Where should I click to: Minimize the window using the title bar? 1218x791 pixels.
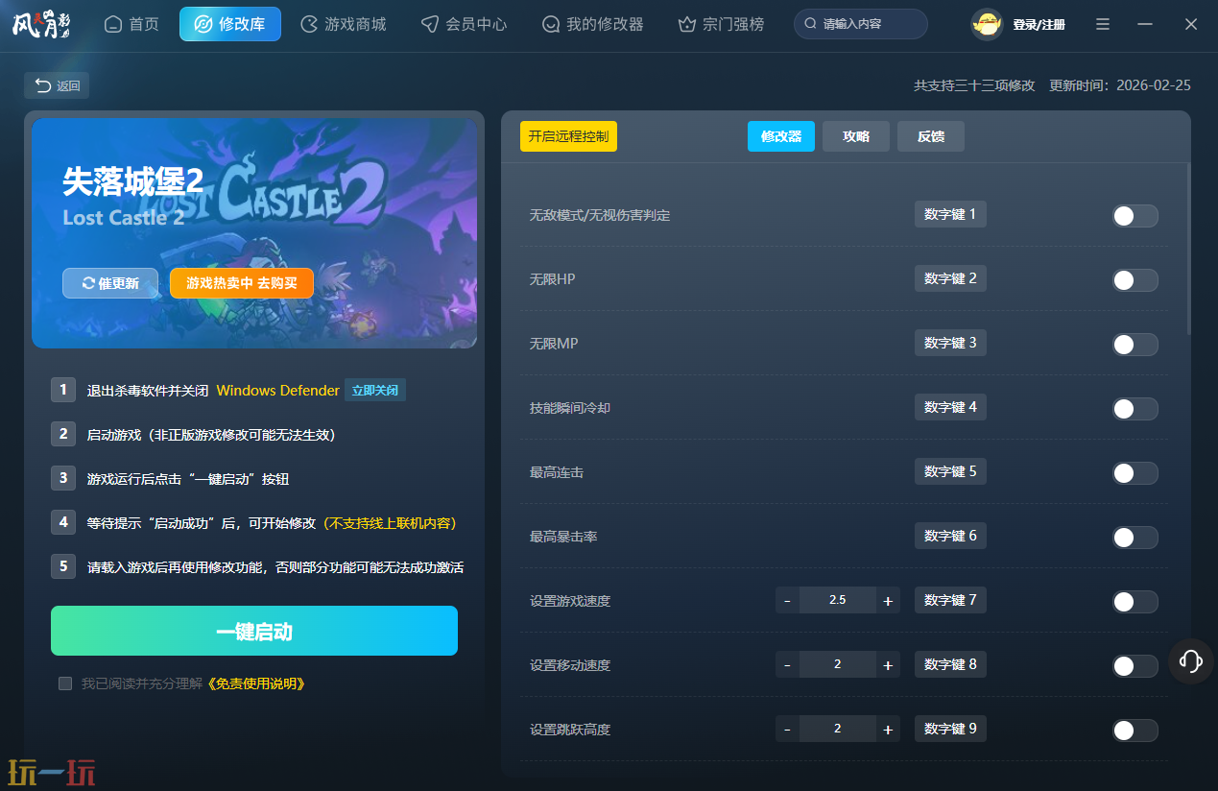(1145, 24)
